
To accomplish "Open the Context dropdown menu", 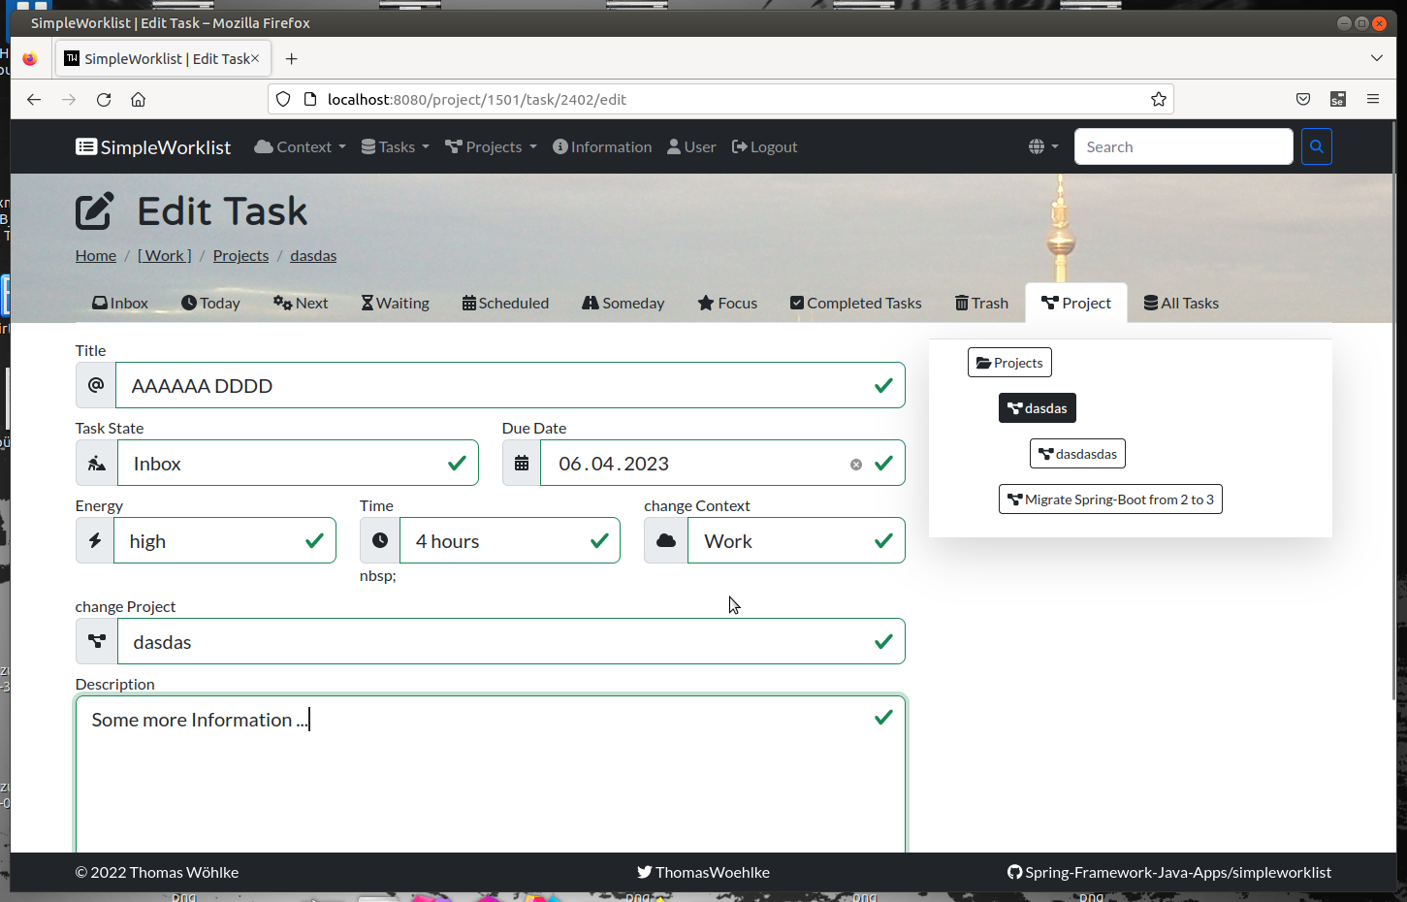I will [300, 147].
